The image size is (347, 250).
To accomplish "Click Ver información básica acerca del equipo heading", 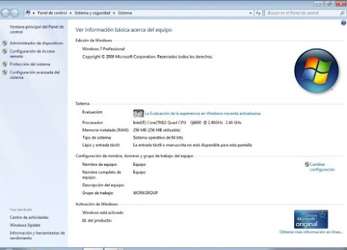I will 123,30.
